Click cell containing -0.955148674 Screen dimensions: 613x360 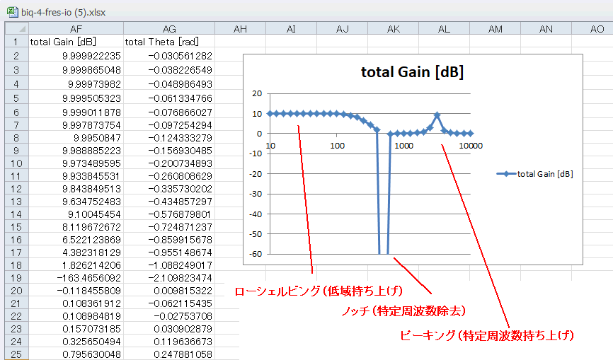pyautogui.click(x=169, y=252)
